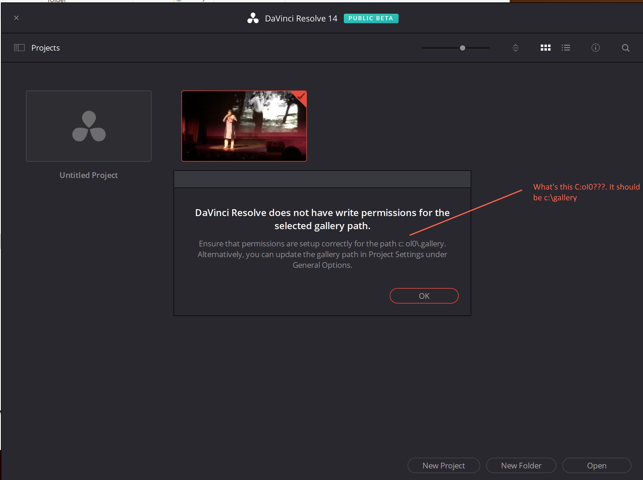The image size is (643, 480).
Task: Show project info icon
Action: coord(595,48)
